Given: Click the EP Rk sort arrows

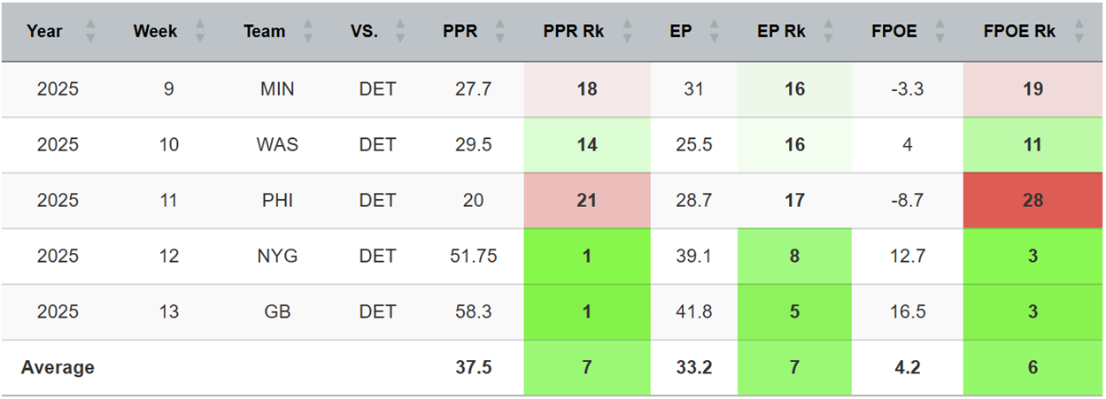Looking at the screenshot, I should pos(828,32).
